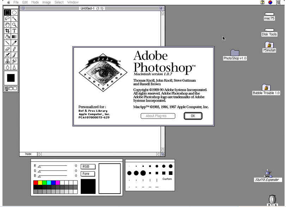
Task: Select the StuffIt Expander desktop icon
Action: pos(268,173)
